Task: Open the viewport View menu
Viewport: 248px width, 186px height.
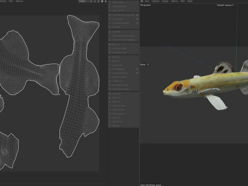Action: 147,1
